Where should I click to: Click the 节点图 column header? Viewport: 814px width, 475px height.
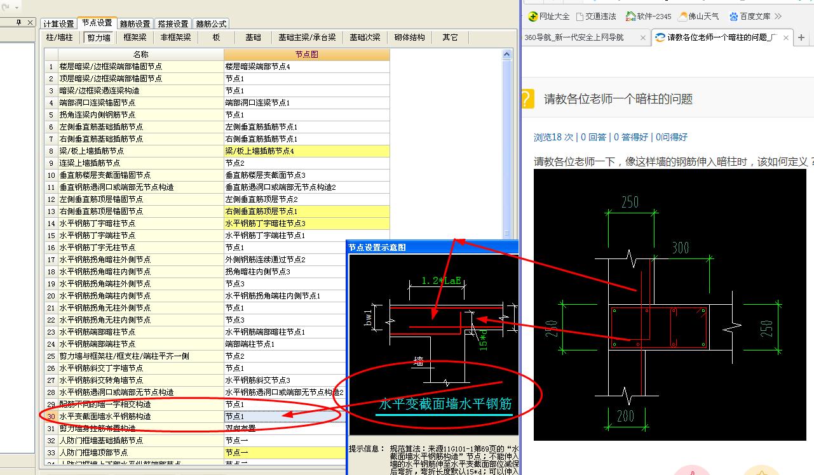[307, 55]
